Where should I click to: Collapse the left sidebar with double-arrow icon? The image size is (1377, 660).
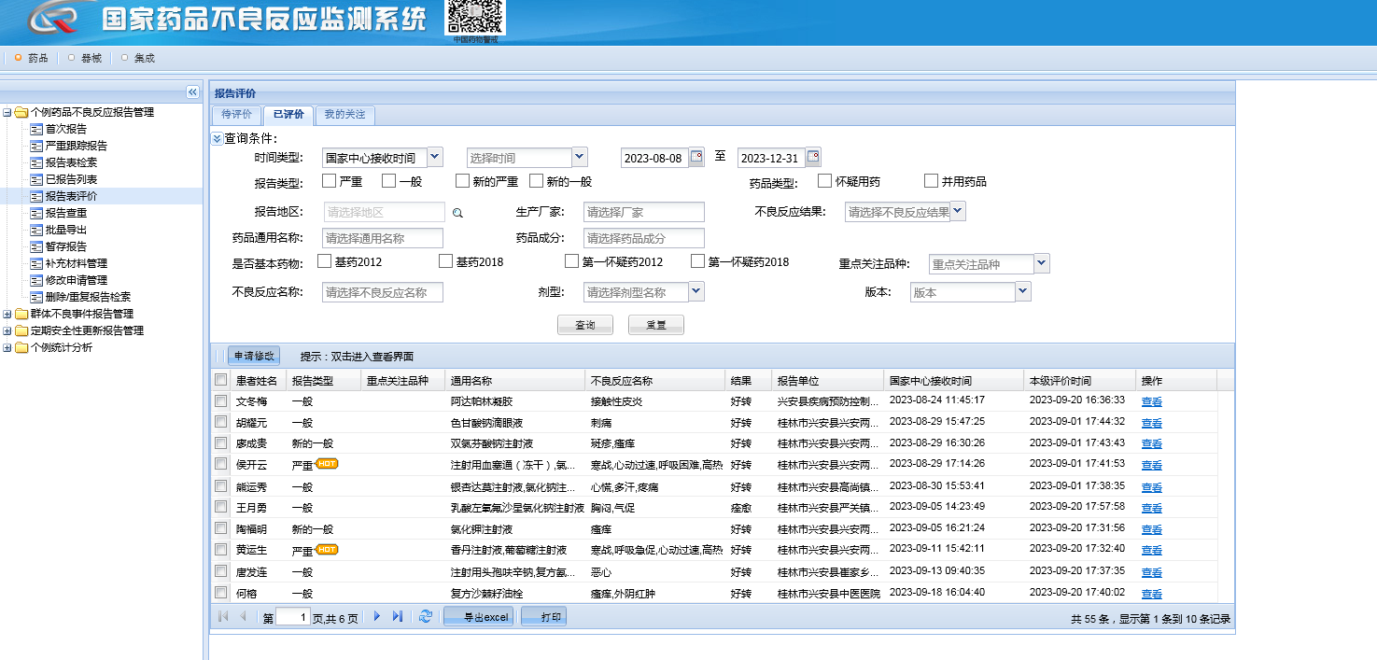[x=192, y=91]
